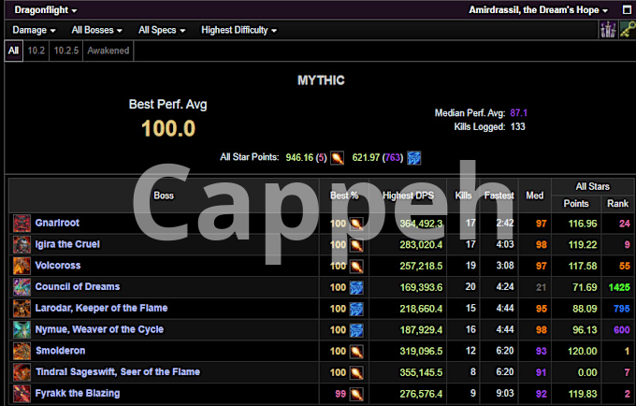Viewport: 636px width, 406px height.
Task: Select the Awakened tab
Action: pos(108,51)
